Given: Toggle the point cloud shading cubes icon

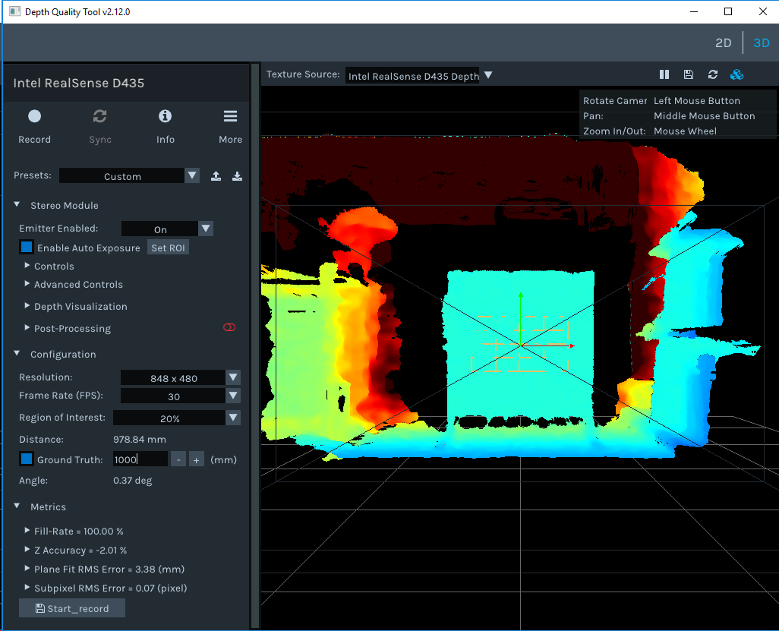Looking at the screenshot, I should [x=736, y=74].
